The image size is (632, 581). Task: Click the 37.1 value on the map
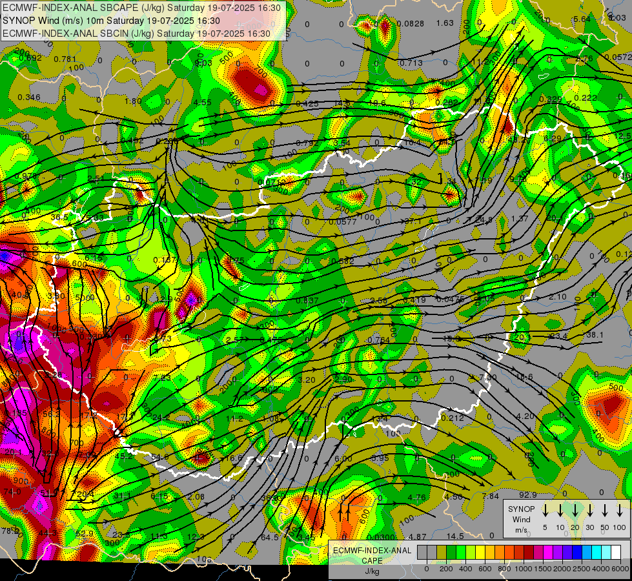pyautogui.click(x=413, y=221)
